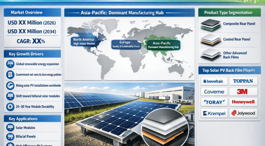The image size is (265, 146).
Task: Click the USD XX Million (2026) value
Action: pyautogui.click(x=32, y=23)
